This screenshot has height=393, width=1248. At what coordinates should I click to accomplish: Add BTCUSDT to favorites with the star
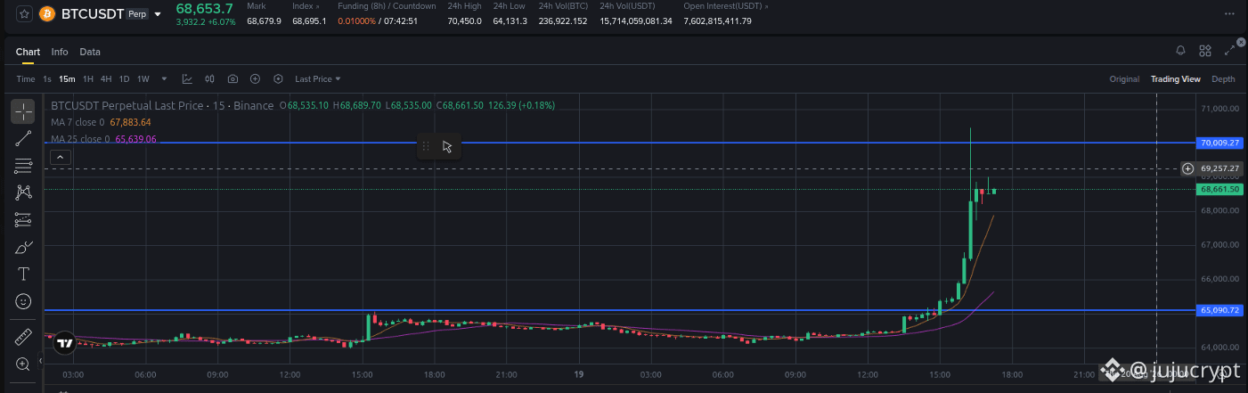click(23, 14)
